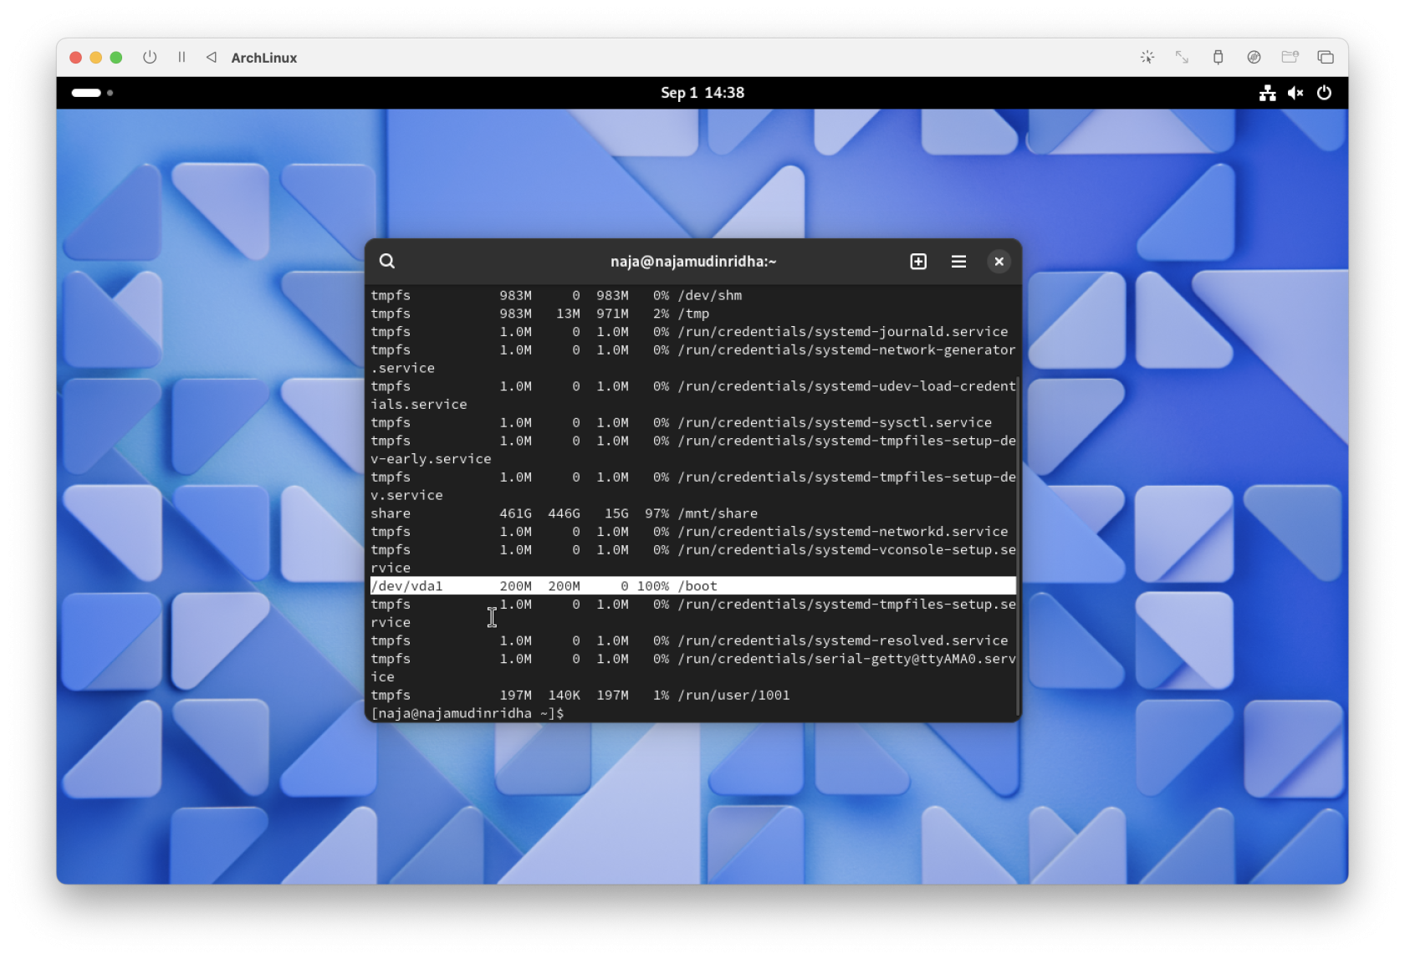
Task: Close the terminal window
Action: [x=999, y=261]
